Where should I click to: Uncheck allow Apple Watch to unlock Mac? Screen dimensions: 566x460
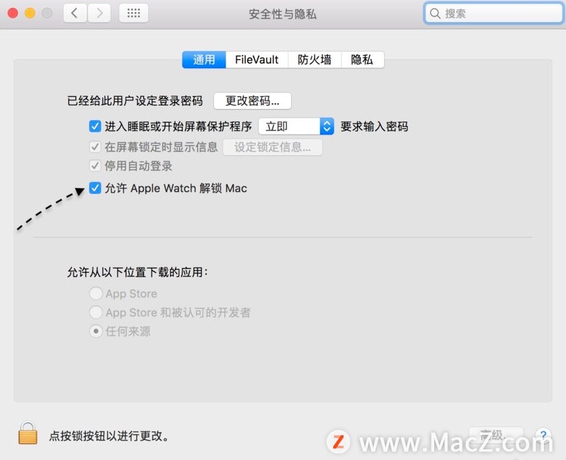click(95, 188)
